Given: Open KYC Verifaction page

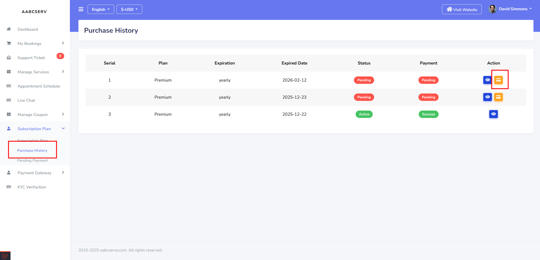Looking at the screenshot, I should (x=32, y=187).
